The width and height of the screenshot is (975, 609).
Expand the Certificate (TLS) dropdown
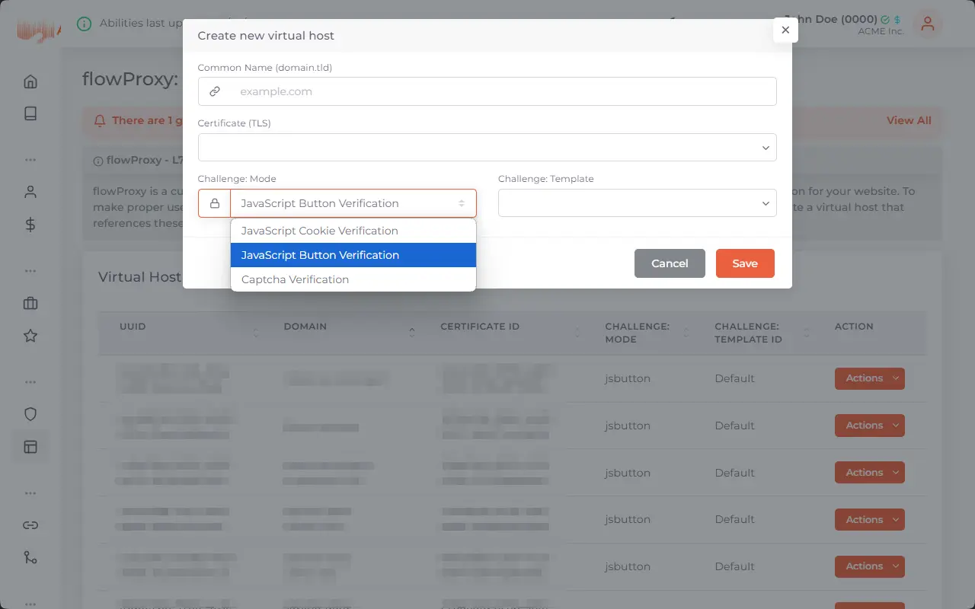[487, 147]
